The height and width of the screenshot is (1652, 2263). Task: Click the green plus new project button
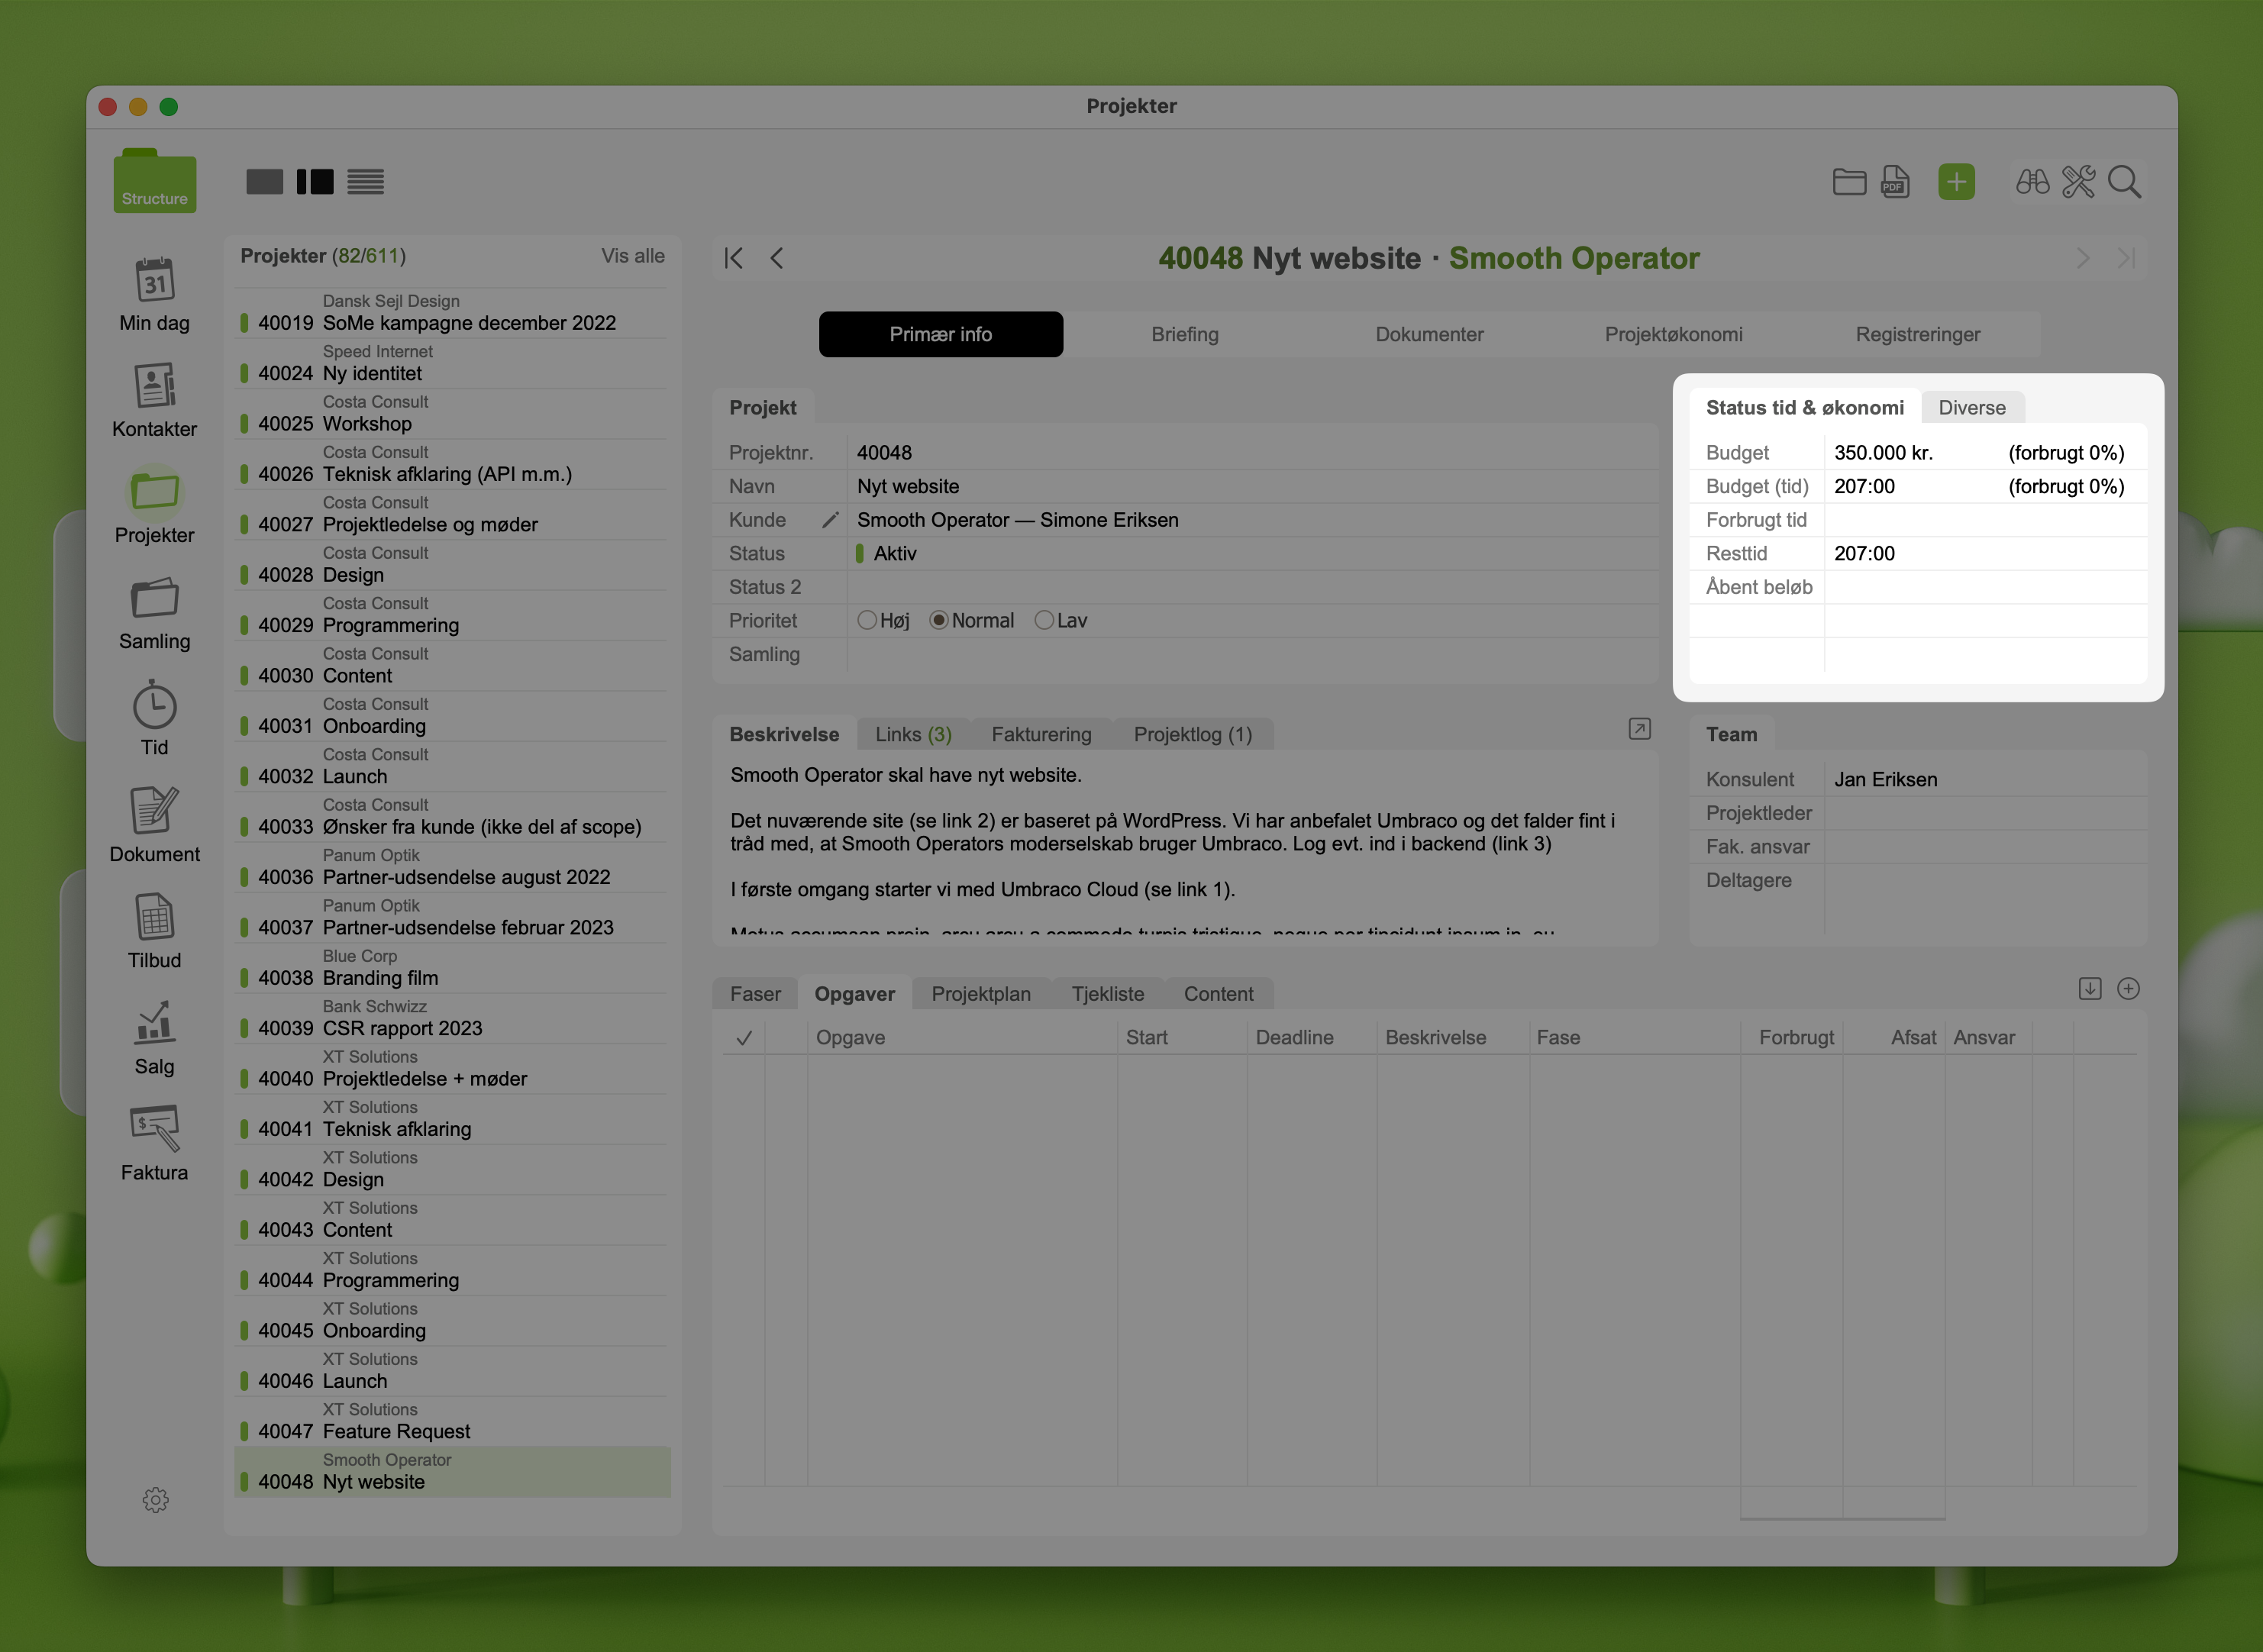point(1956,182)
